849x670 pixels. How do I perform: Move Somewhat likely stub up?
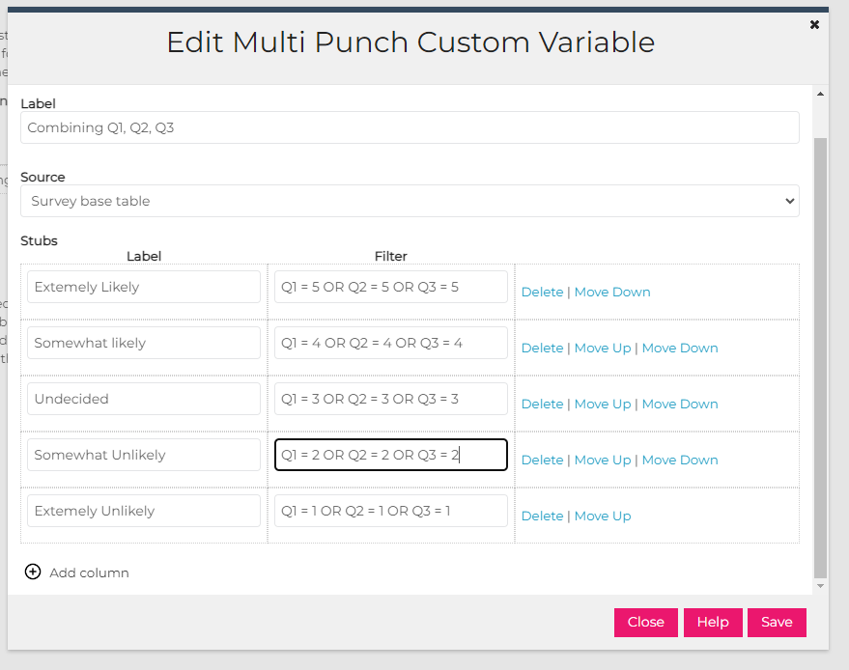click(603, 349)
